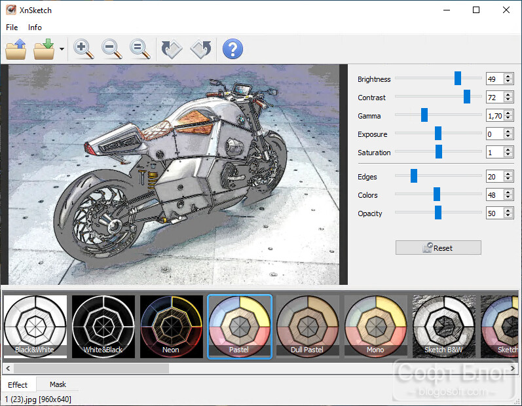The width and height of the screenshot is (522, 406).
Task: Select the Dull Pastel effect preset
Action: pos(308,327)
